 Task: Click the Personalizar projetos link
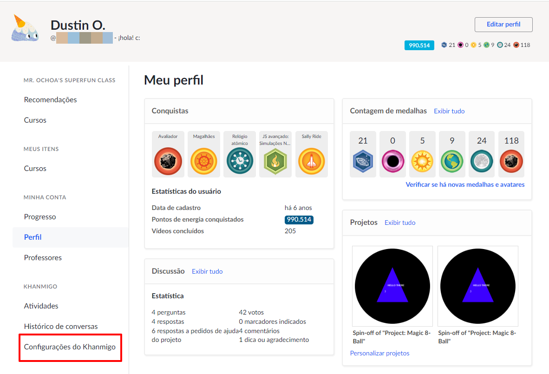click(379, 354)
